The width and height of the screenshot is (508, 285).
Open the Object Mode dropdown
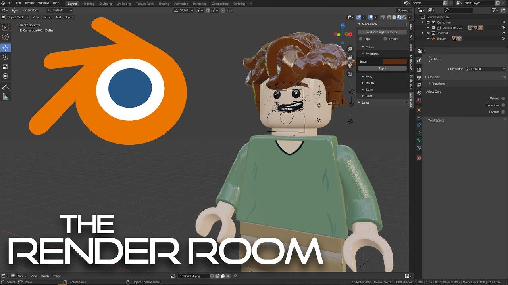[x=15, y=17]
